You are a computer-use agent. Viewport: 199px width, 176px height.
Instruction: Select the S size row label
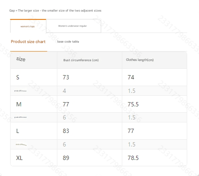coord(18,77)
